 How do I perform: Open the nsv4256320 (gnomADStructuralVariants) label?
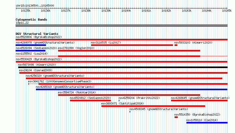click(55, 76)
